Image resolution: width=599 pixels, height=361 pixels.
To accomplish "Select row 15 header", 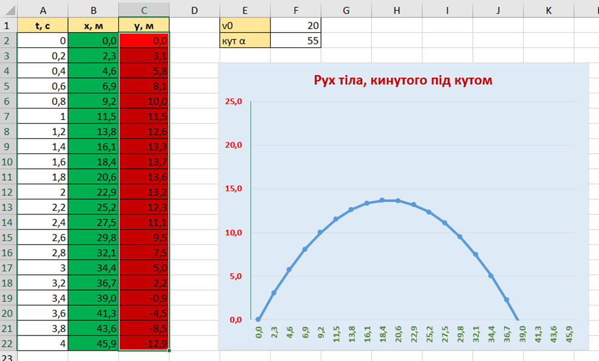I will click(8, 237).
